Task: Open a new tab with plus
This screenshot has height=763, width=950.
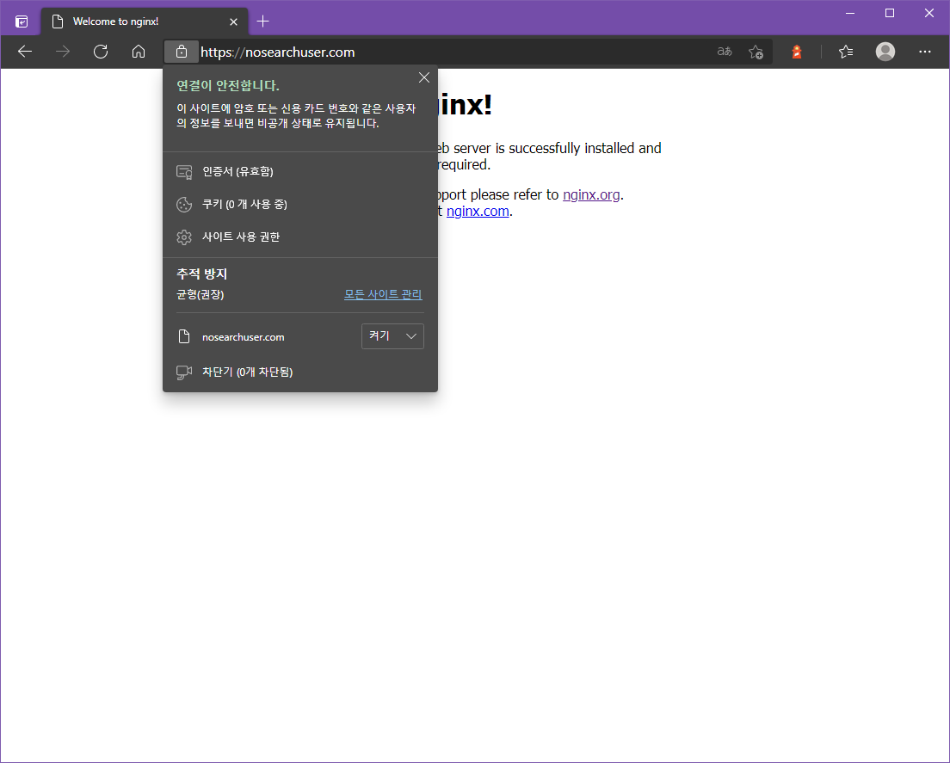Action: click(263, 22)
